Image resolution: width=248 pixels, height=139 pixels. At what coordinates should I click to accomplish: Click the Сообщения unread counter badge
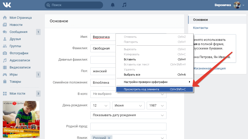[x=38, y=32]
